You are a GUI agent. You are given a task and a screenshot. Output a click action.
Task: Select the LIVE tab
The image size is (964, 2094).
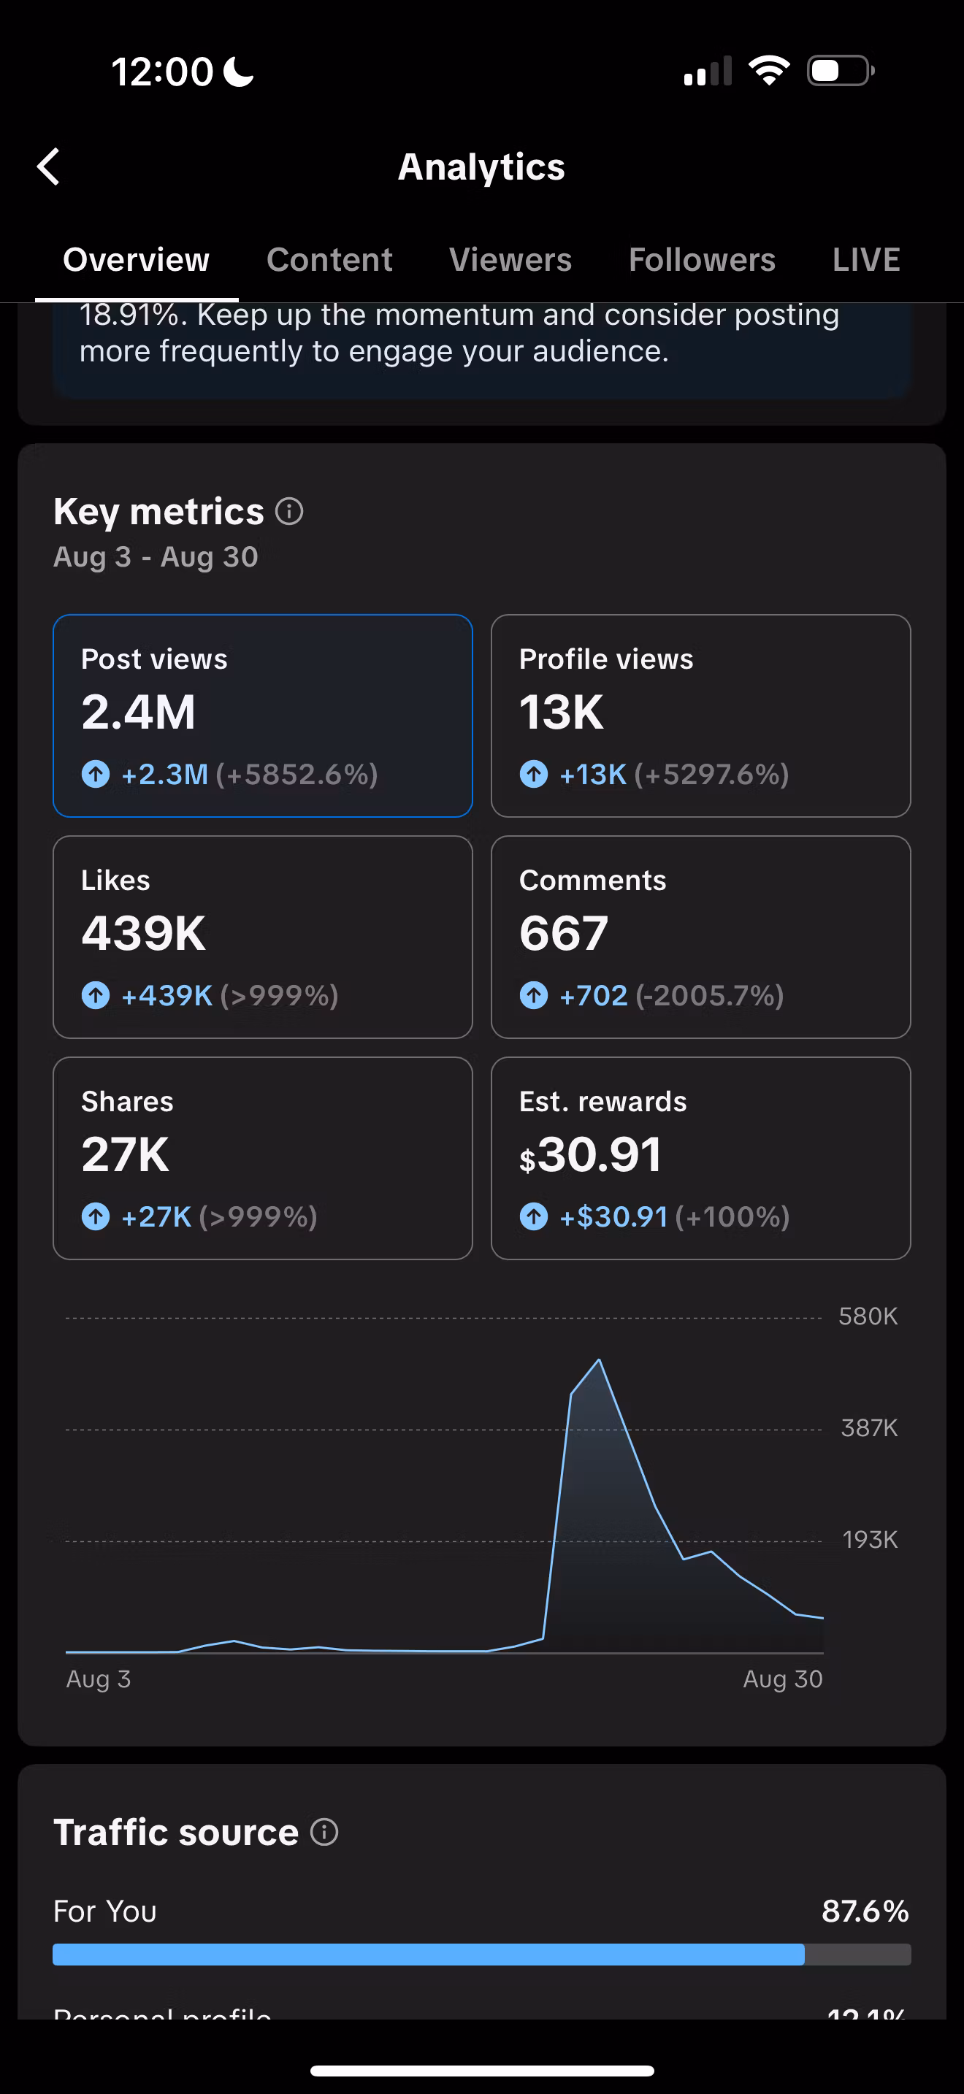(865, 260)
